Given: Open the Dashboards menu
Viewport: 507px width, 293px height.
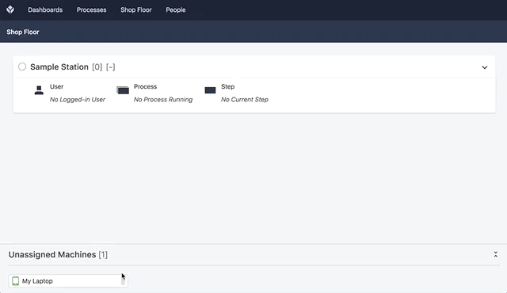Looking at the screenshot, I should (45, 10).
